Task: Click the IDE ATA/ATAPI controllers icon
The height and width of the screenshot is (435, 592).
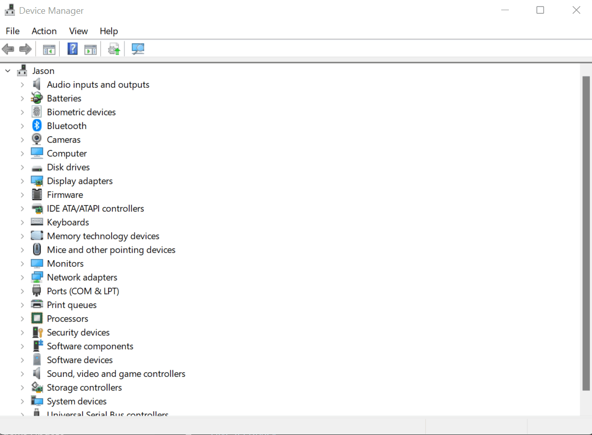Action: (37, 209)
